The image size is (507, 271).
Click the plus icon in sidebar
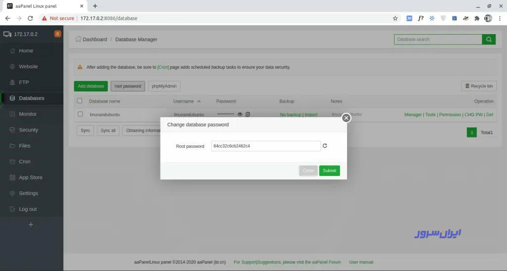point(31,225)
